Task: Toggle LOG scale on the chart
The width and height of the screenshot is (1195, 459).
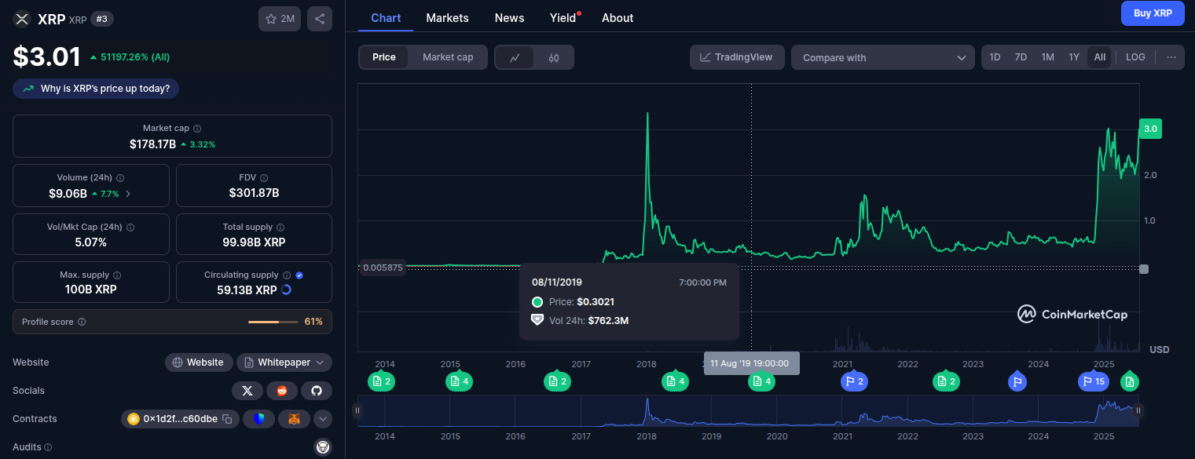Action: [x=1135, y=57]
